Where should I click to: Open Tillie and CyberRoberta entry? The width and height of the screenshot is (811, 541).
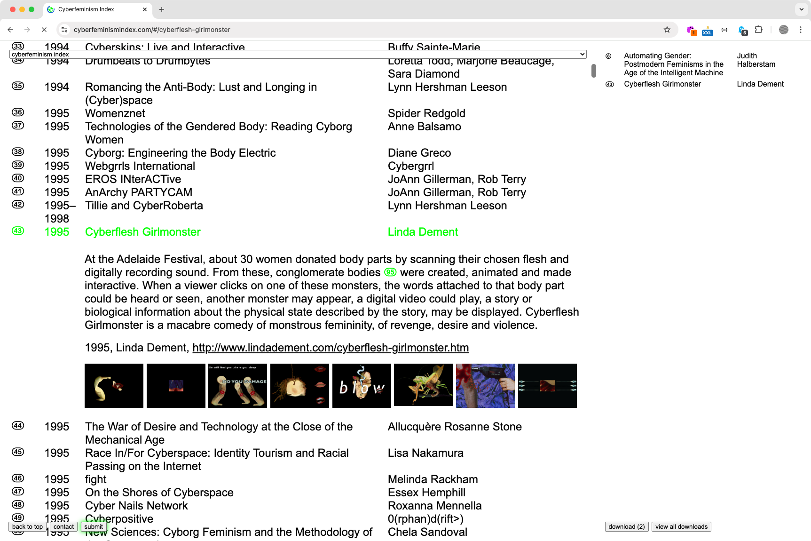(x=144, y=206)
